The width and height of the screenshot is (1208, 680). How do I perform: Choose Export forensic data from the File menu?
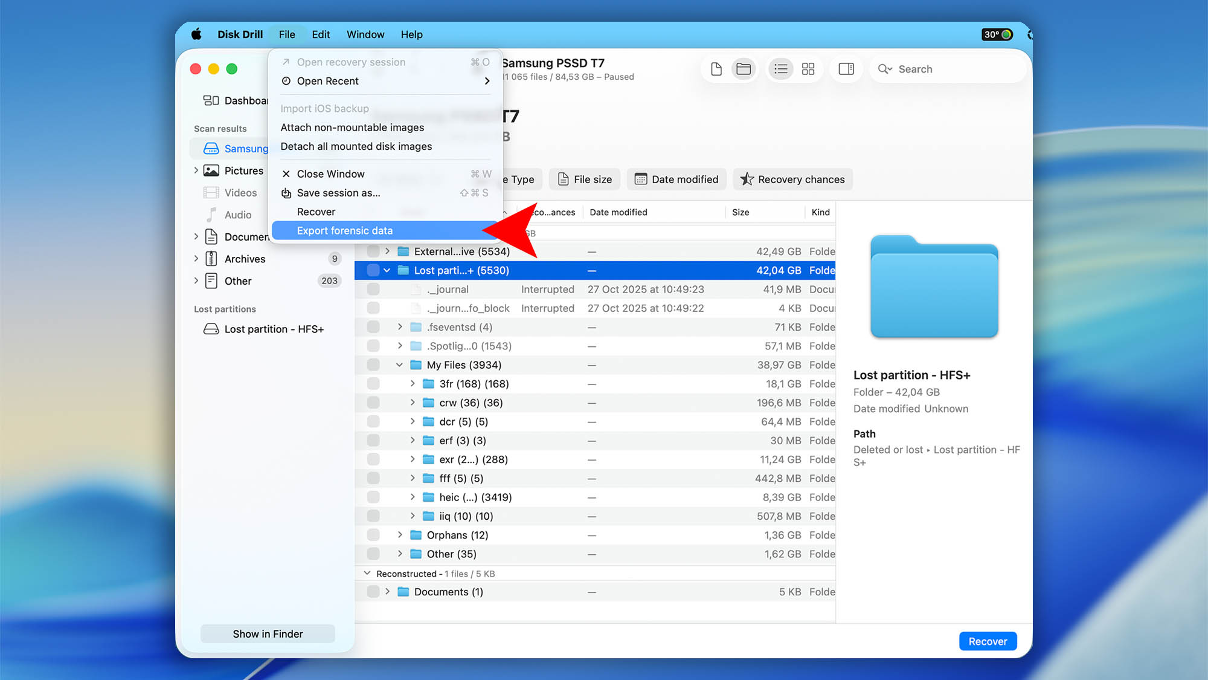[x=345, y=230]
